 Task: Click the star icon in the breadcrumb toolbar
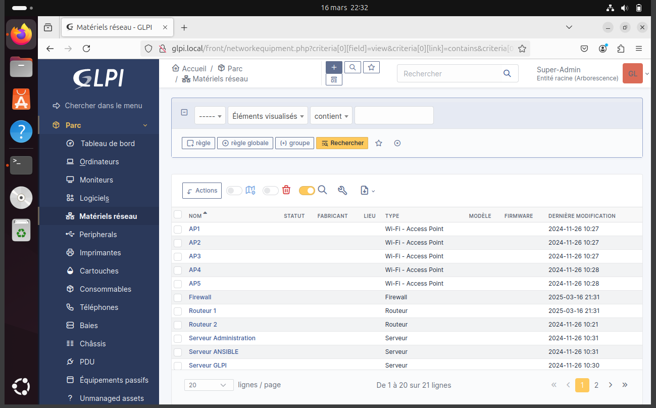point(371,67)
